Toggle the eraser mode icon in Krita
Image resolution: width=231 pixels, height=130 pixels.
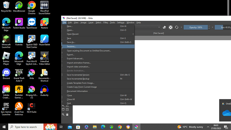(x=164, y=27)
